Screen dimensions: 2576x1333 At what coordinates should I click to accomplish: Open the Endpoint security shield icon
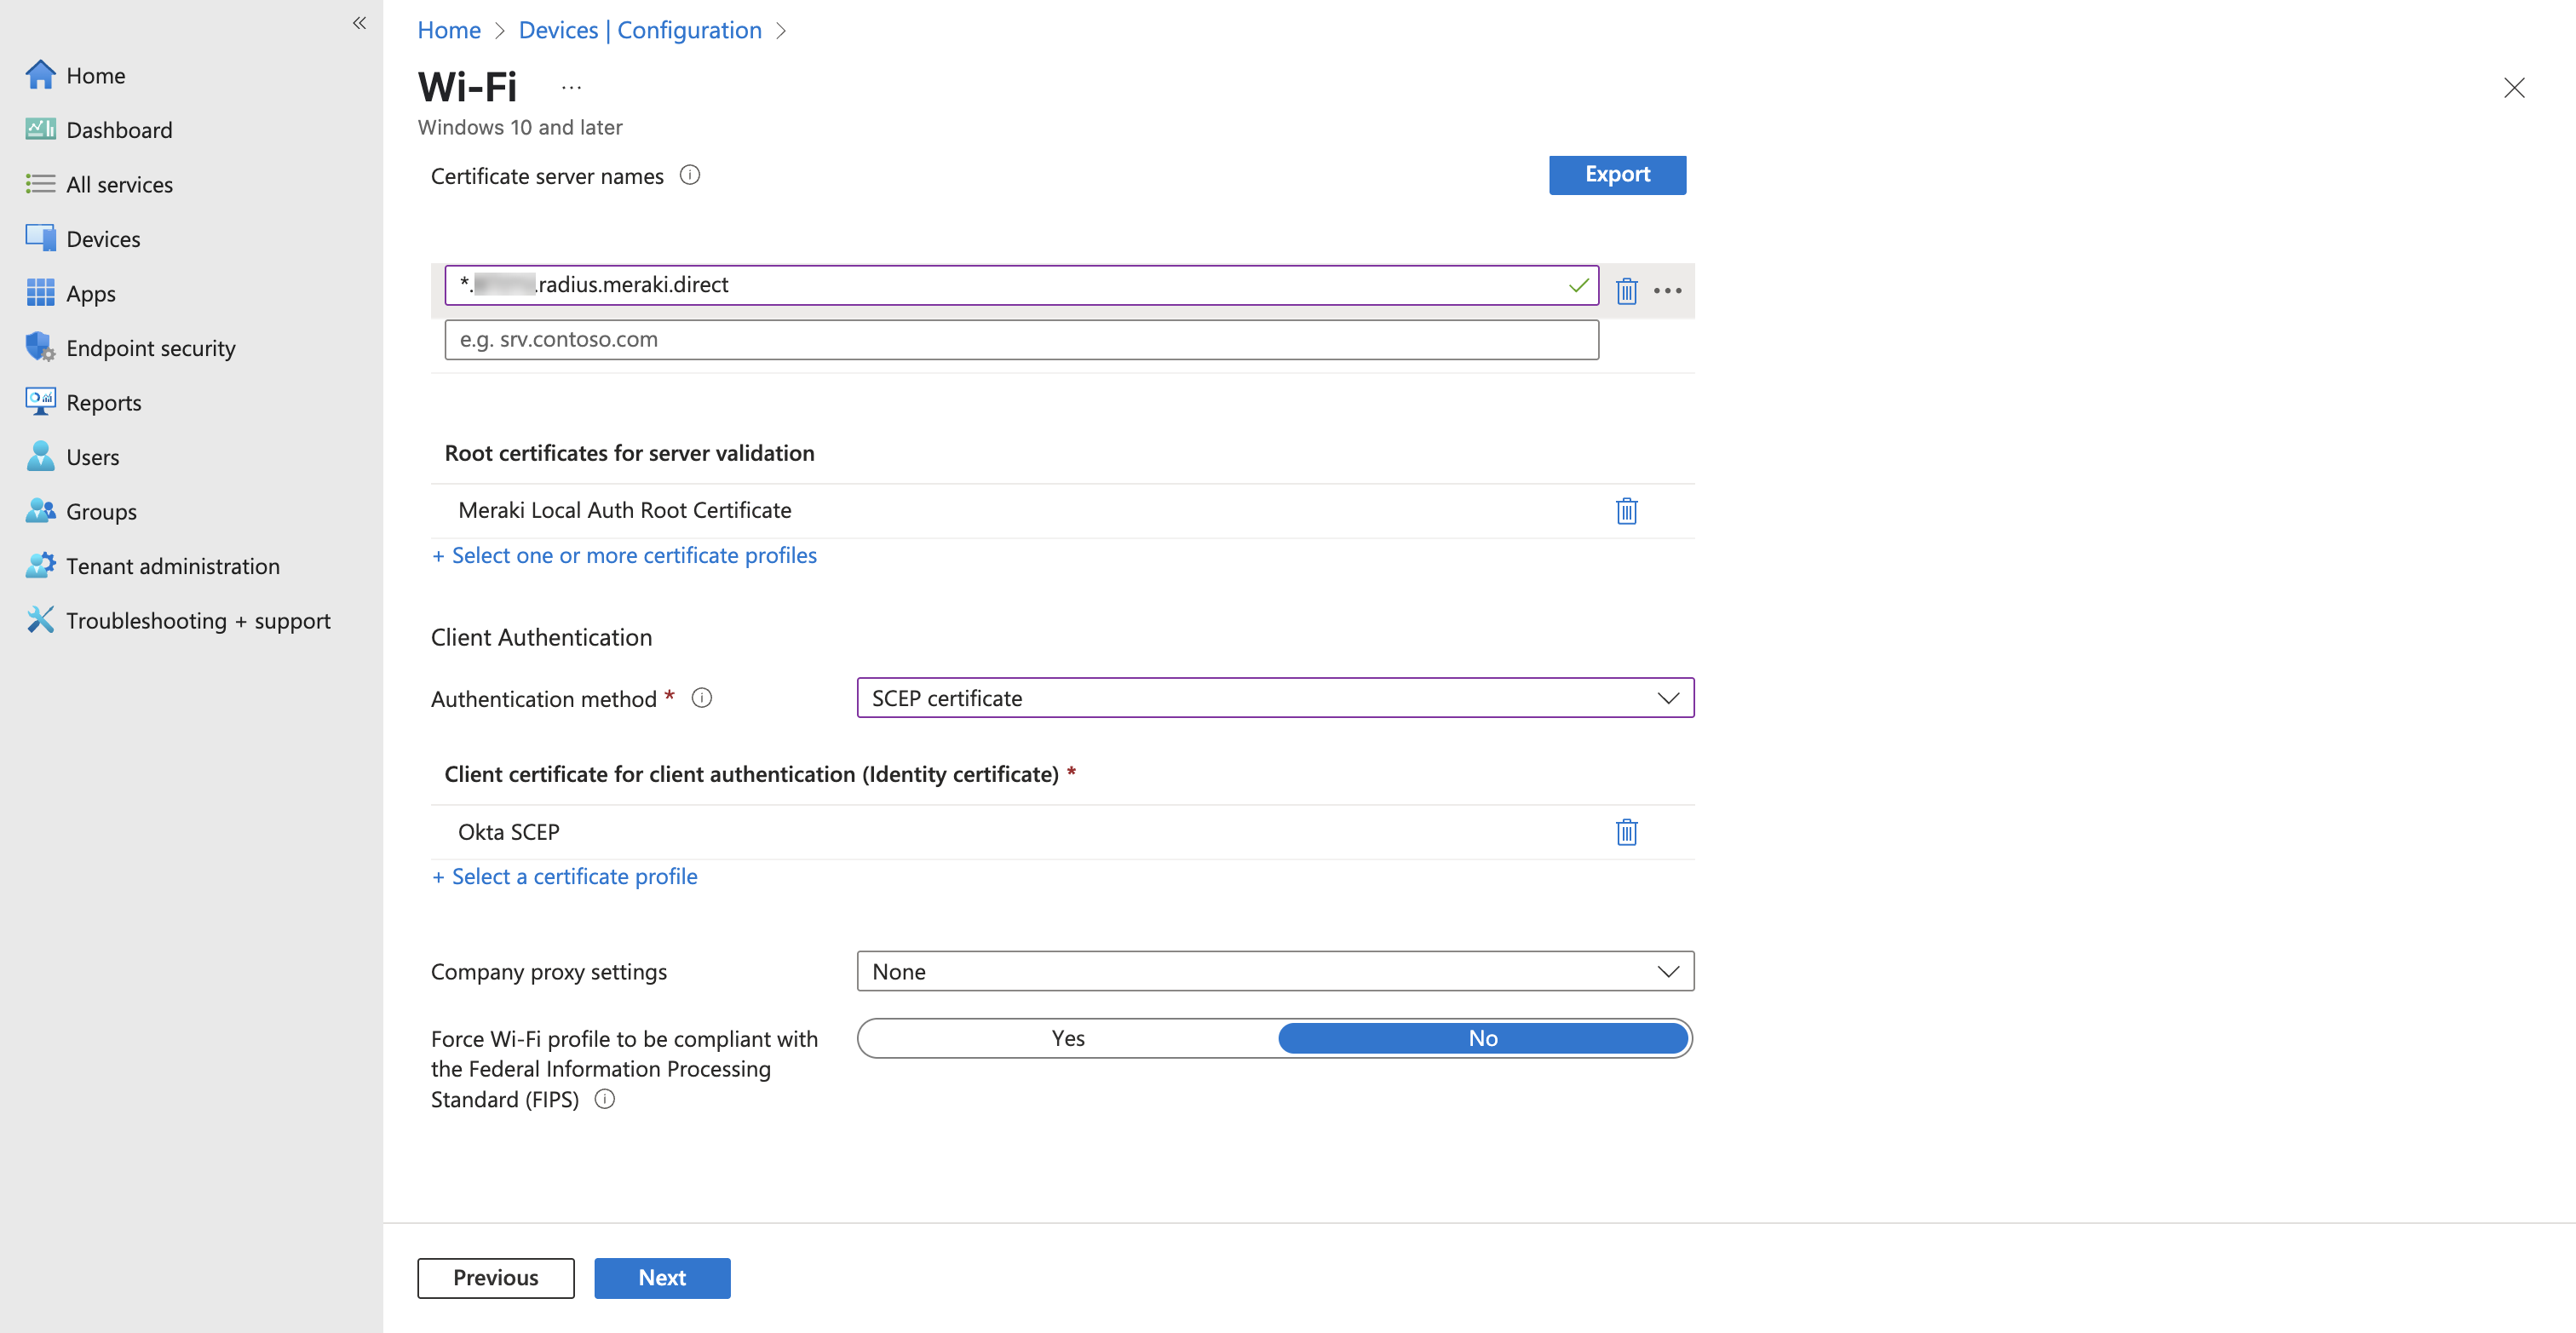click(x=40, y=347)
